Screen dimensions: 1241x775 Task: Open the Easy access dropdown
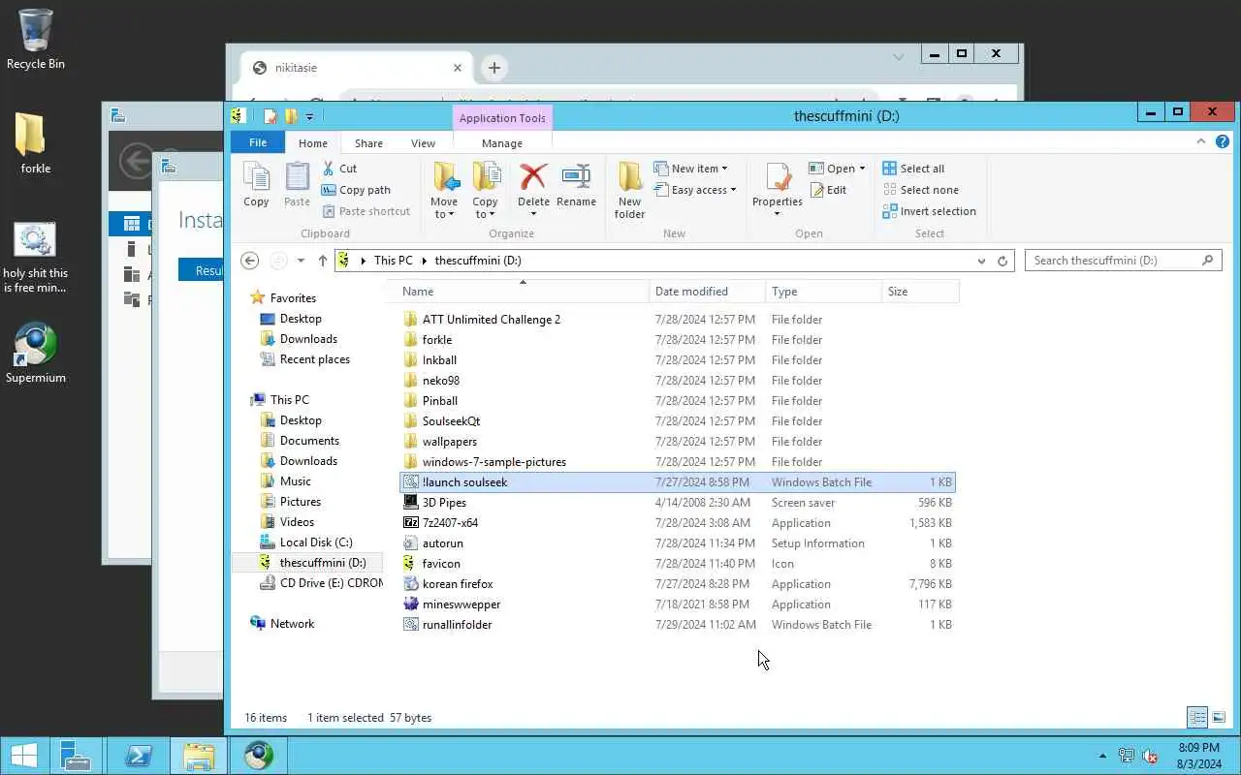click(x=695, y=190)
